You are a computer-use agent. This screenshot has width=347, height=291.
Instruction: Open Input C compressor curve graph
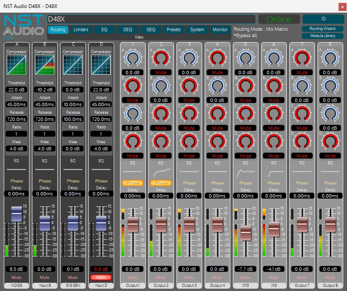coord(73,64)
